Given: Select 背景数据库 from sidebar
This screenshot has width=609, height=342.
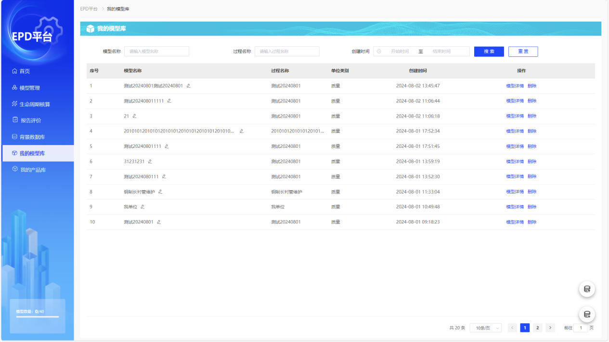Looking at the screenshot, I should point(32,137).
